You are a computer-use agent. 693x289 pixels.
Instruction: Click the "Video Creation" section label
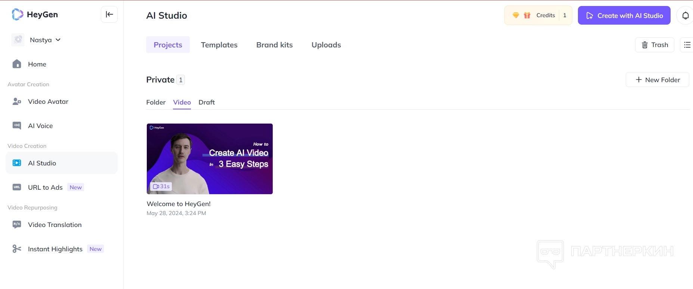pyautogui.click(x=27, y=146)
